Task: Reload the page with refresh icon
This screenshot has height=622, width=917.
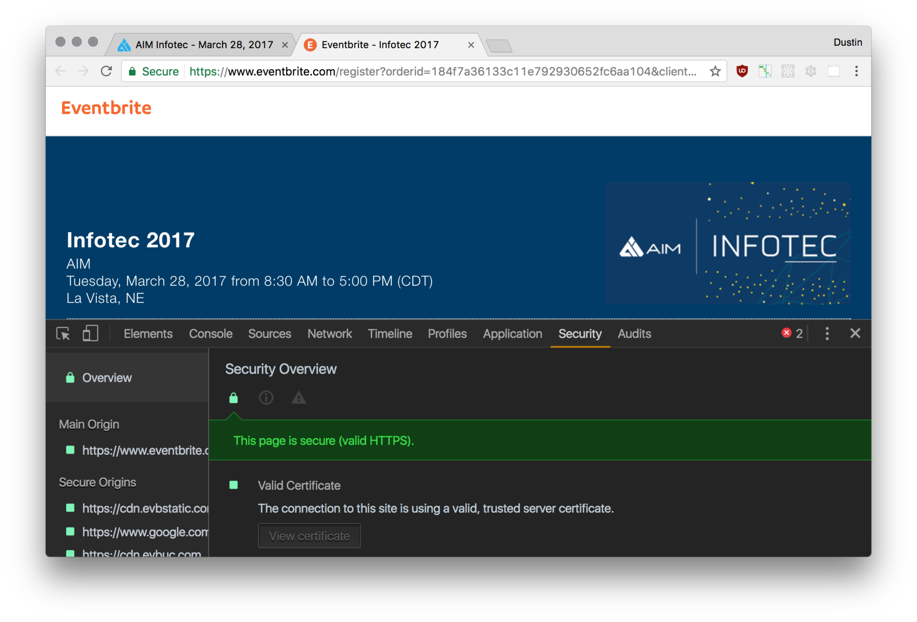Action: (x=106, y=71)
